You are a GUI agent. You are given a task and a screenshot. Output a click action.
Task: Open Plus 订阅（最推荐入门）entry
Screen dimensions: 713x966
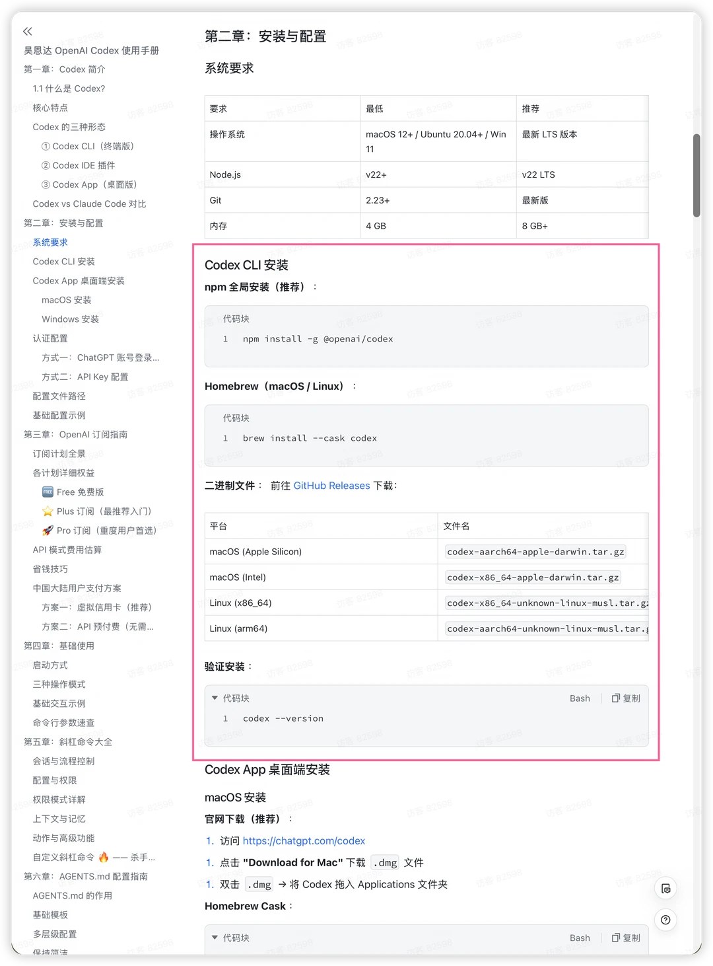point(97,511)
